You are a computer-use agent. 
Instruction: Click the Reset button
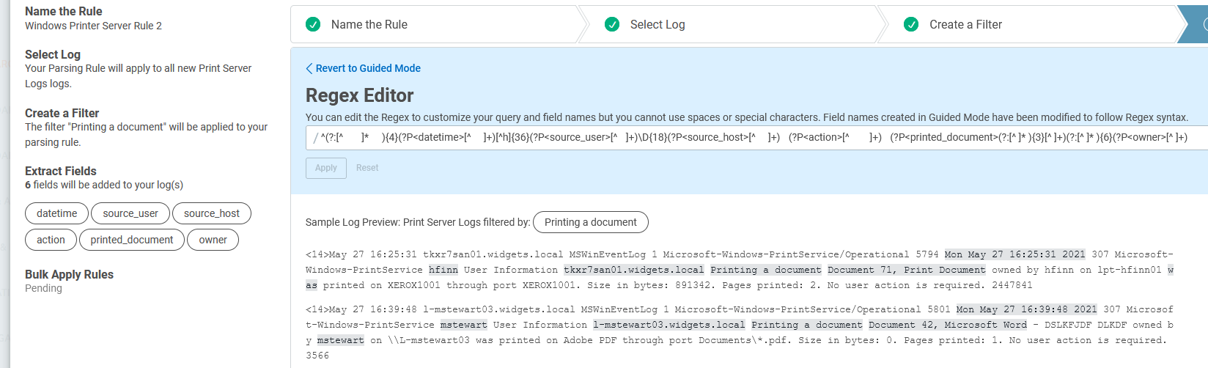367,168
